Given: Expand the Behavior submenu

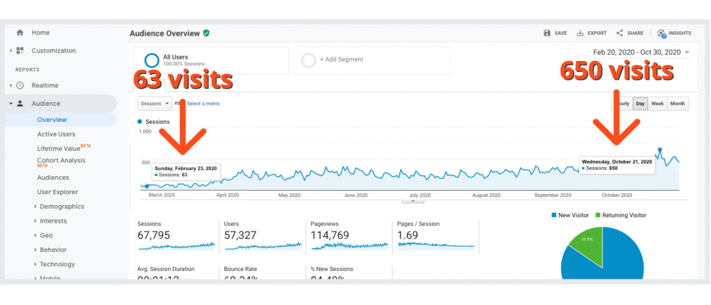Looking at the screenshot, I should 35,250.
